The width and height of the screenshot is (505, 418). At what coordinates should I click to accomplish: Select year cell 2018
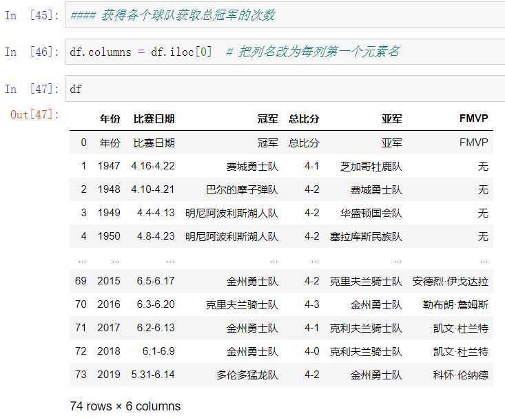109,351
